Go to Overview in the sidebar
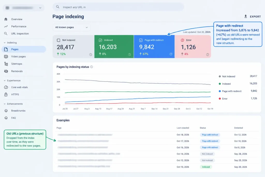The height and width of the screenshot is (177, 265). 17,19
